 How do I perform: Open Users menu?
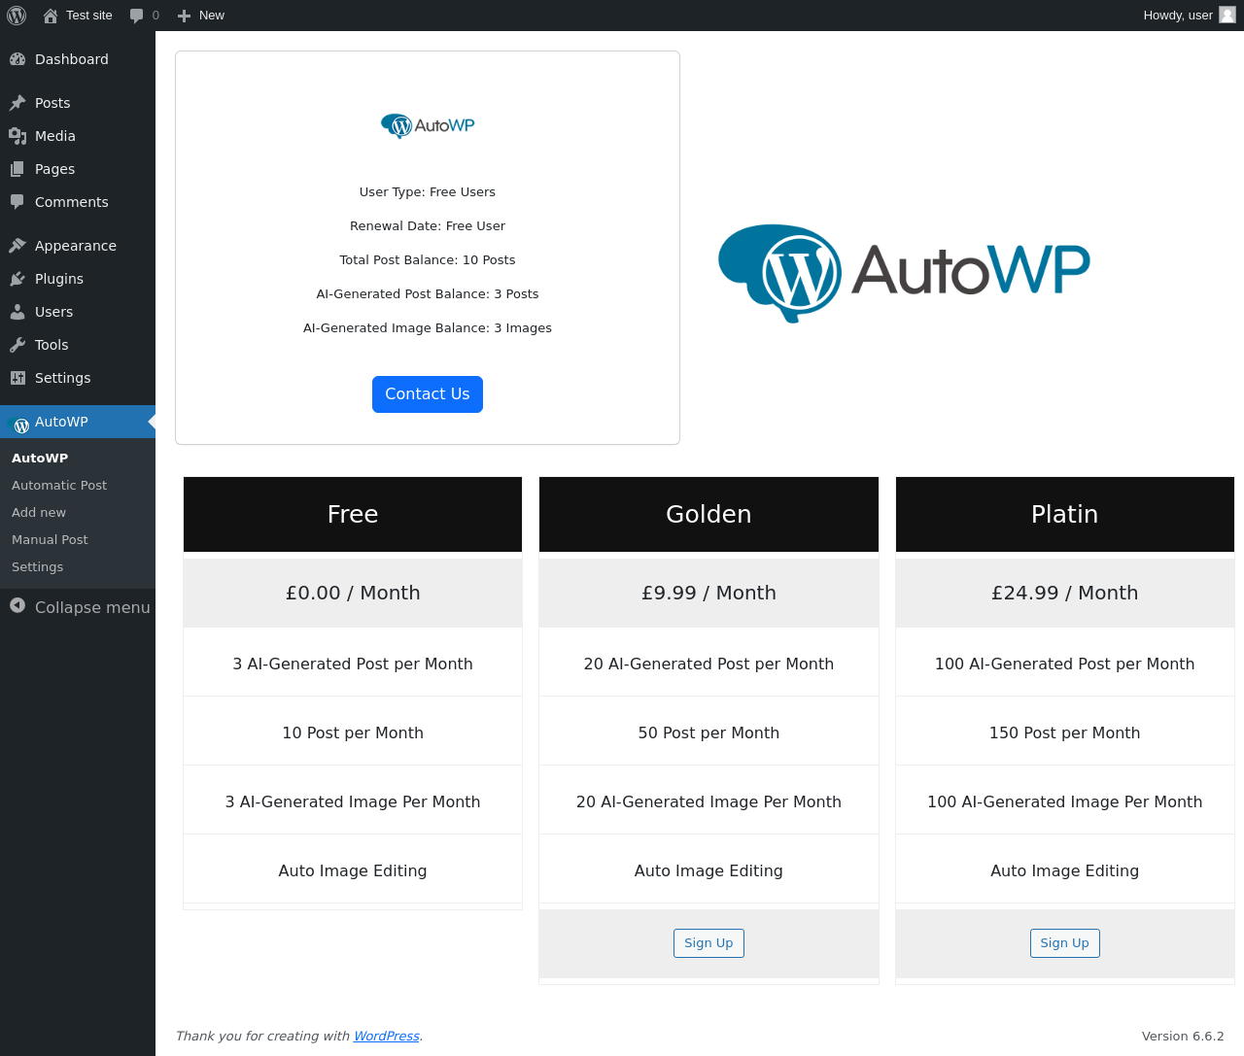(78, 312)
